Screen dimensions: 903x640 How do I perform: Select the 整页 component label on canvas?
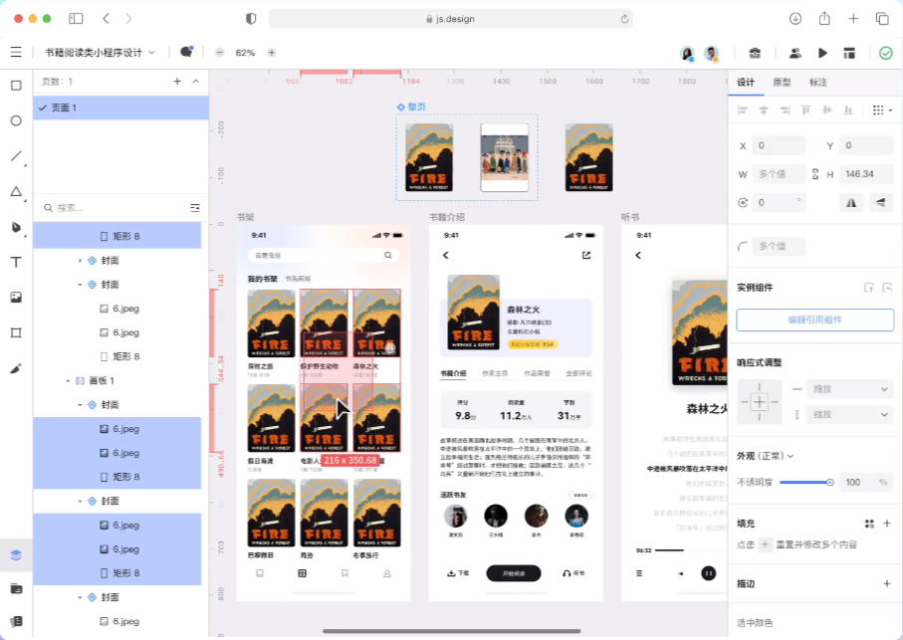(412, 107)
